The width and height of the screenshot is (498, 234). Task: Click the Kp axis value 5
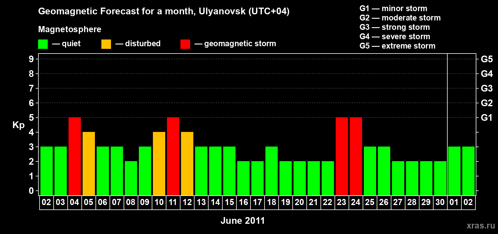tap(31, 118)
